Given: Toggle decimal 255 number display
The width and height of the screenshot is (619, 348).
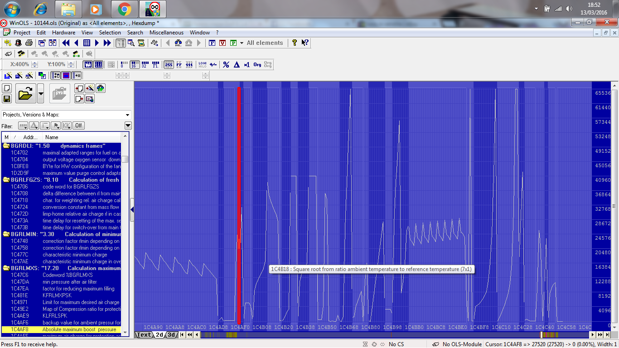Looking at the screenshot, I should pos(169,64).
